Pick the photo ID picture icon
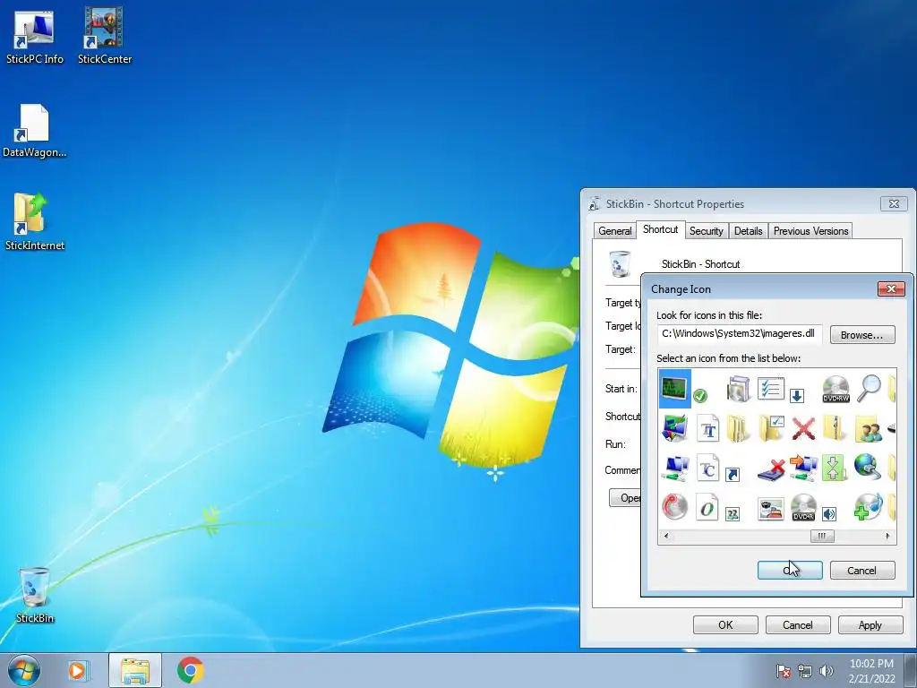 [x=771, y=509]
